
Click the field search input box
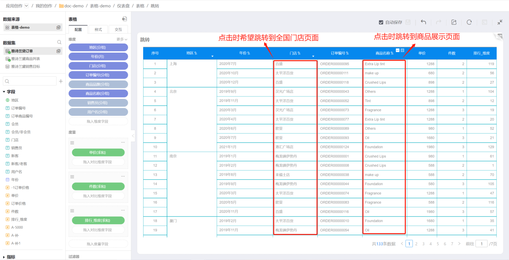(x=30, y=81)
